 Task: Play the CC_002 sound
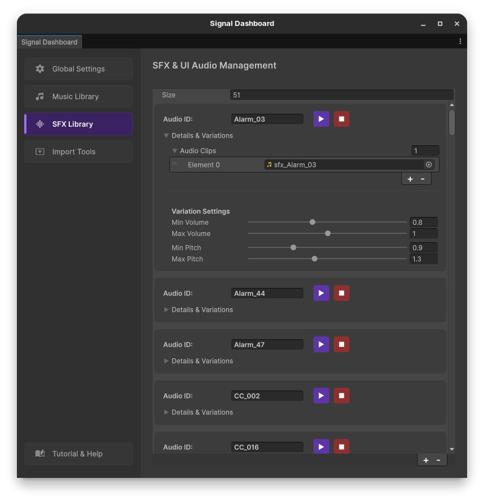point(321,396)
